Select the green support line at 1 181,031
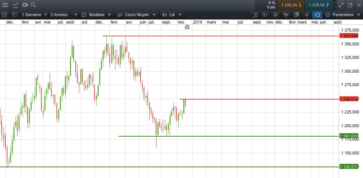The height and width of the screenshot is (178, 363). point(229,136)
